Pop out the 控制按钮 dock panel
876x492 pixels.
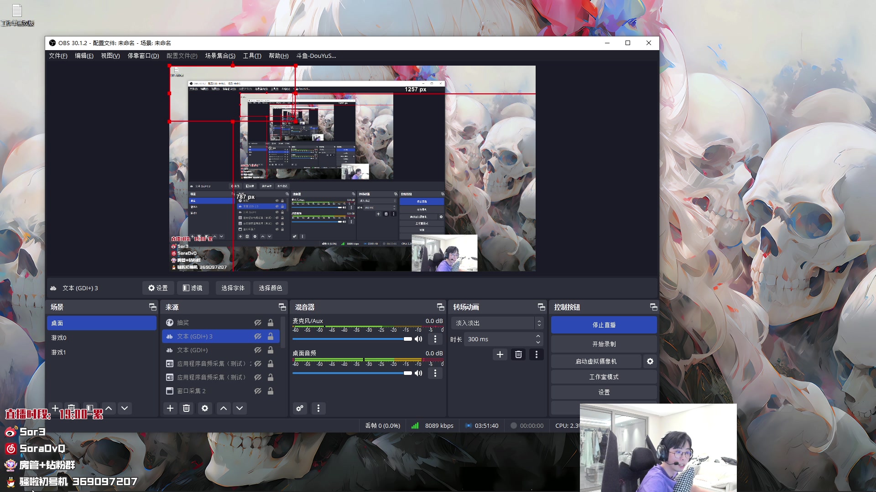point(653,307)
